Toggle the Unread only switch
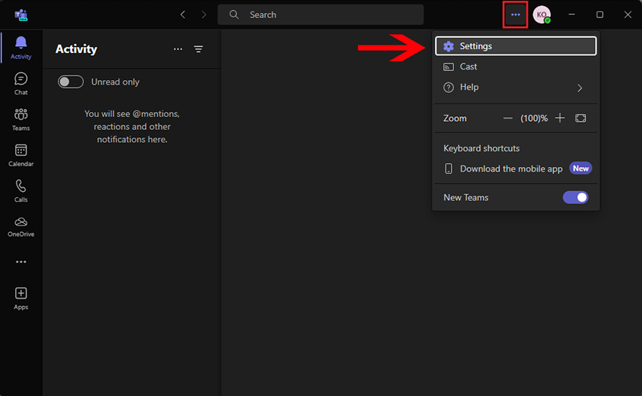The width and height of the screenshot is (642, 396). click(x=71, y=82)
